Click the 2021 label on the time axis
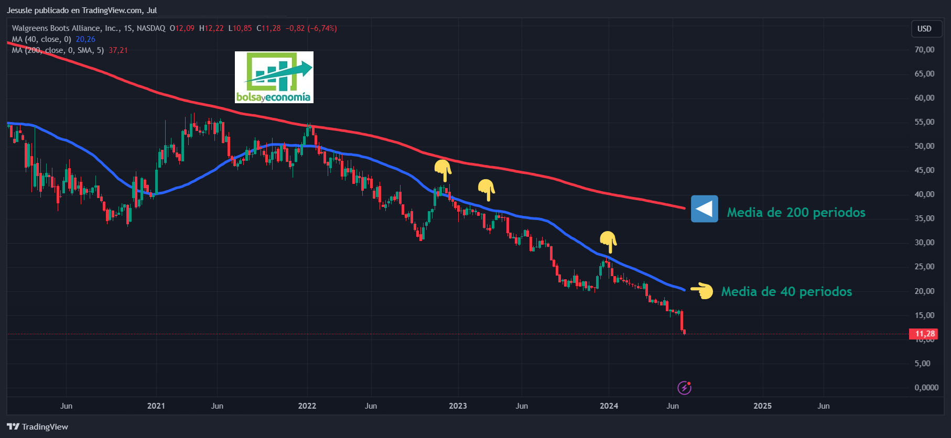 (156, 406)
